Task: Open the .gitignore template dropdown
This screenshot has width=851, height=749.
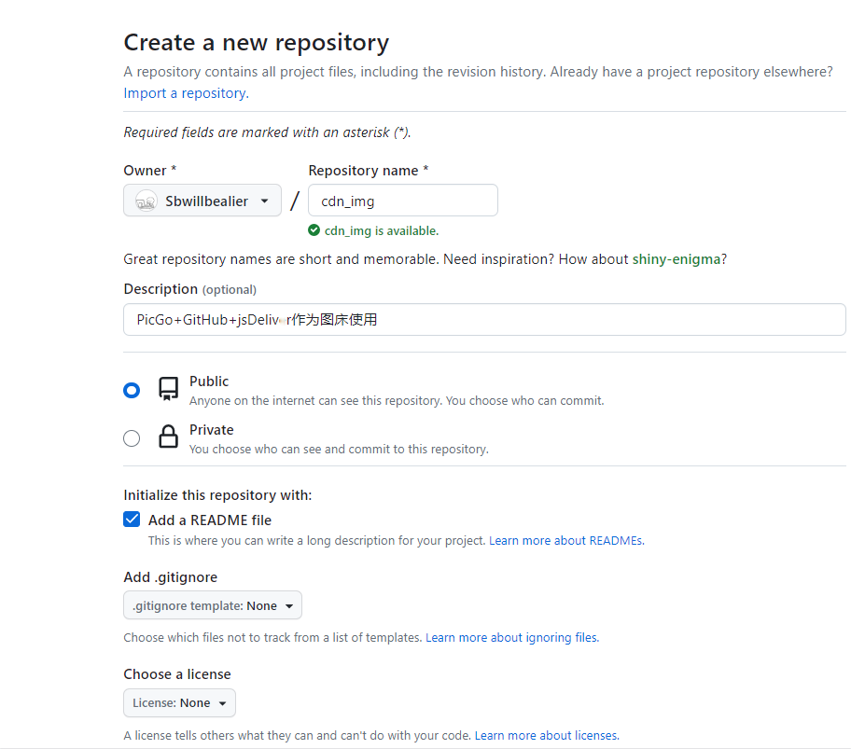Action: pos(212,604)
